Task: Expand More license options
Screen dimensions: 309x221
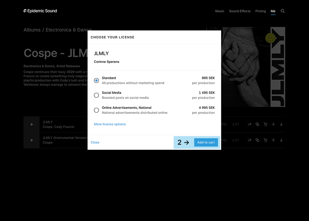Action: click(110, 124)
